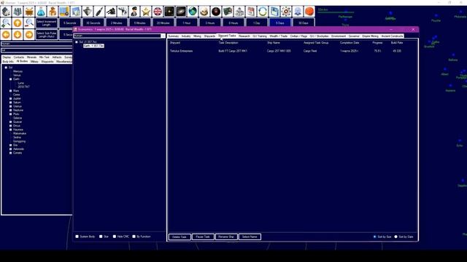
Task: Click the Delete Task button
Action: tap(180, 237)
